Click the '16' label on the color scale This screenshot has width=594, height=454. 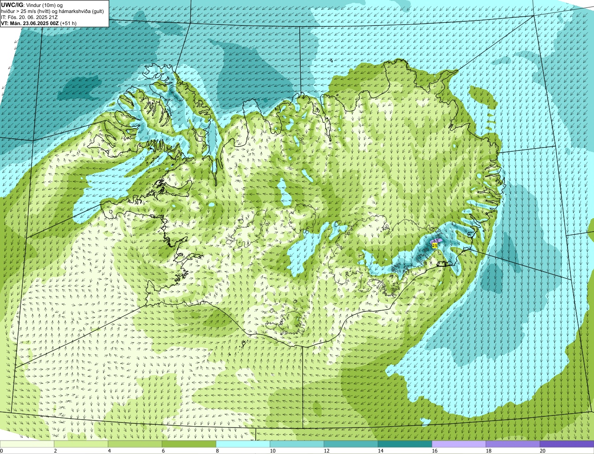(434, 451)
